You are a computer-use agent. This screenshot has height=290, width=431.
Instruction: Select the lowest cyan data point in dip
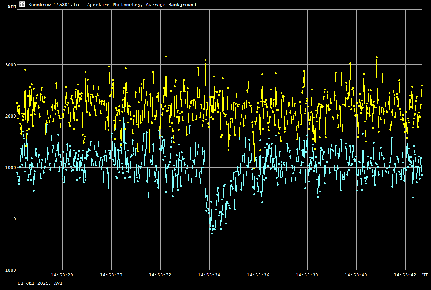[x=212, y=234]
